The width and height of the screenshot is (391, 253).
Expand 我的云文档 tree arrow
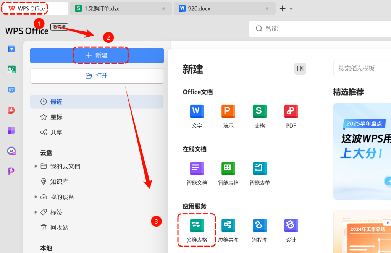point(36,166)
